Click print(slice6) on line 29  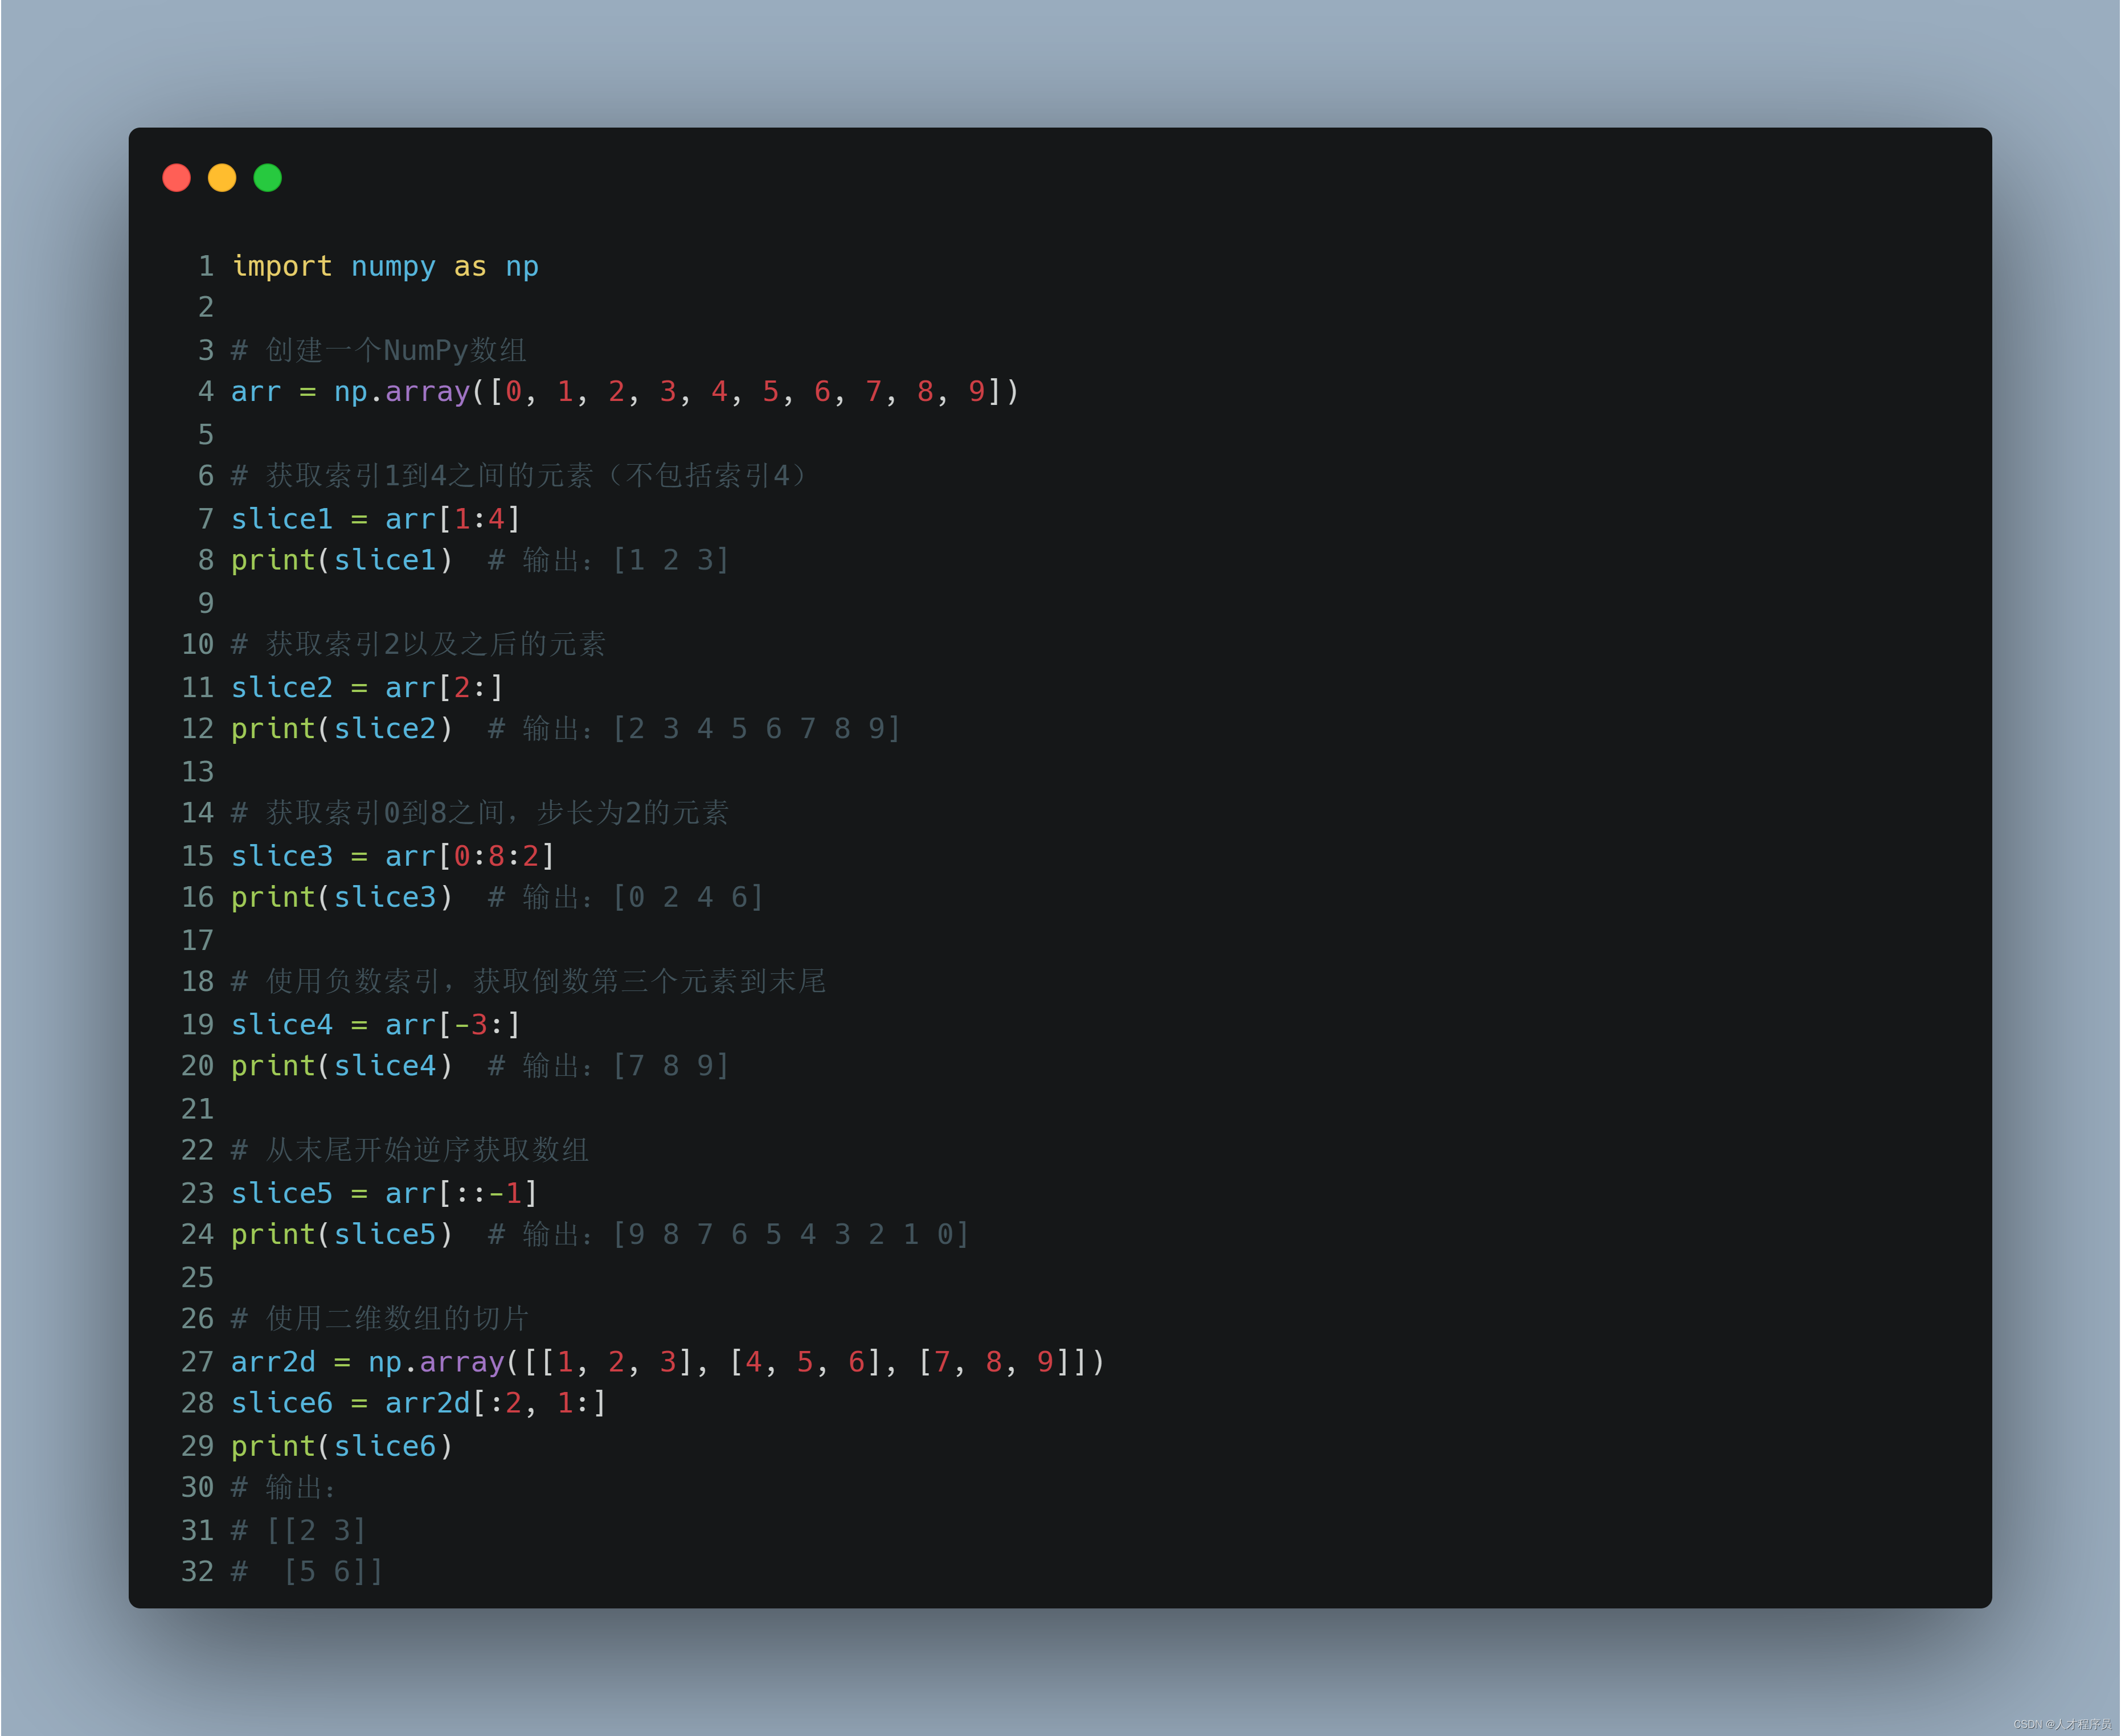tap(342, 1446)
